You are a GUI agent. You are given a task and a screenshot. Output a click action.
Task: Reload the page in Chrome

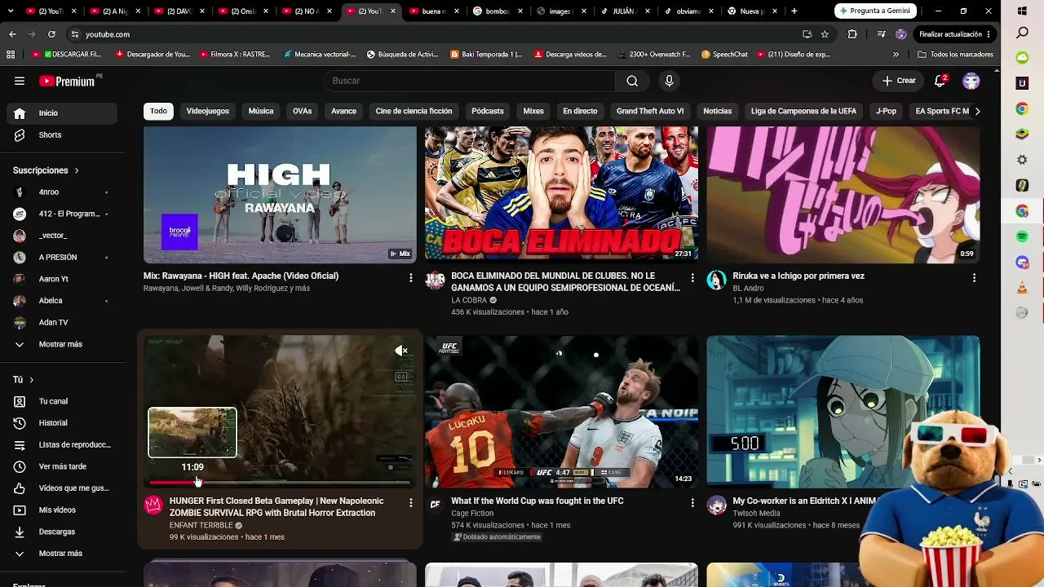click(51, 34)
